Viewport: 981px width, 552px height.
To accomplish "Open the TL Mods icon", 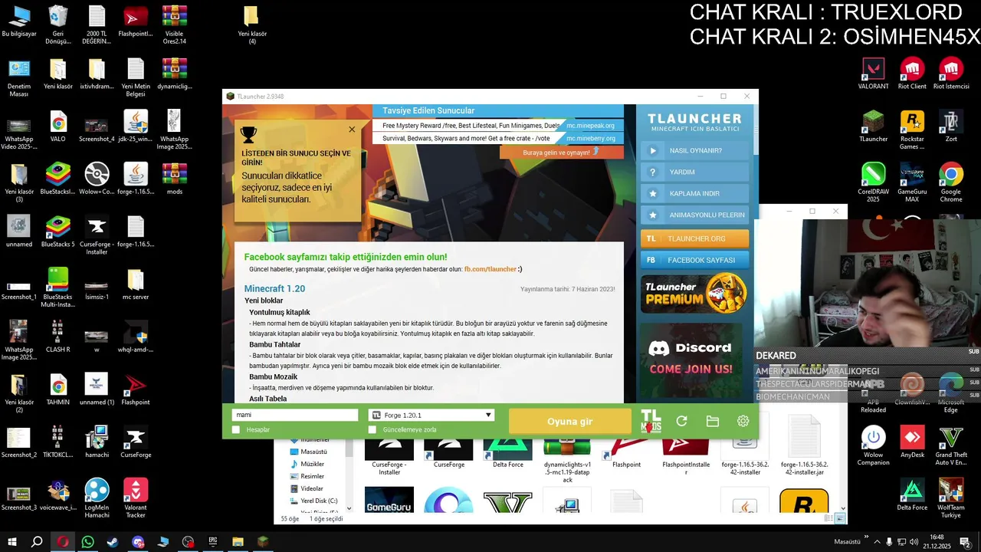I will coord(651,421).
